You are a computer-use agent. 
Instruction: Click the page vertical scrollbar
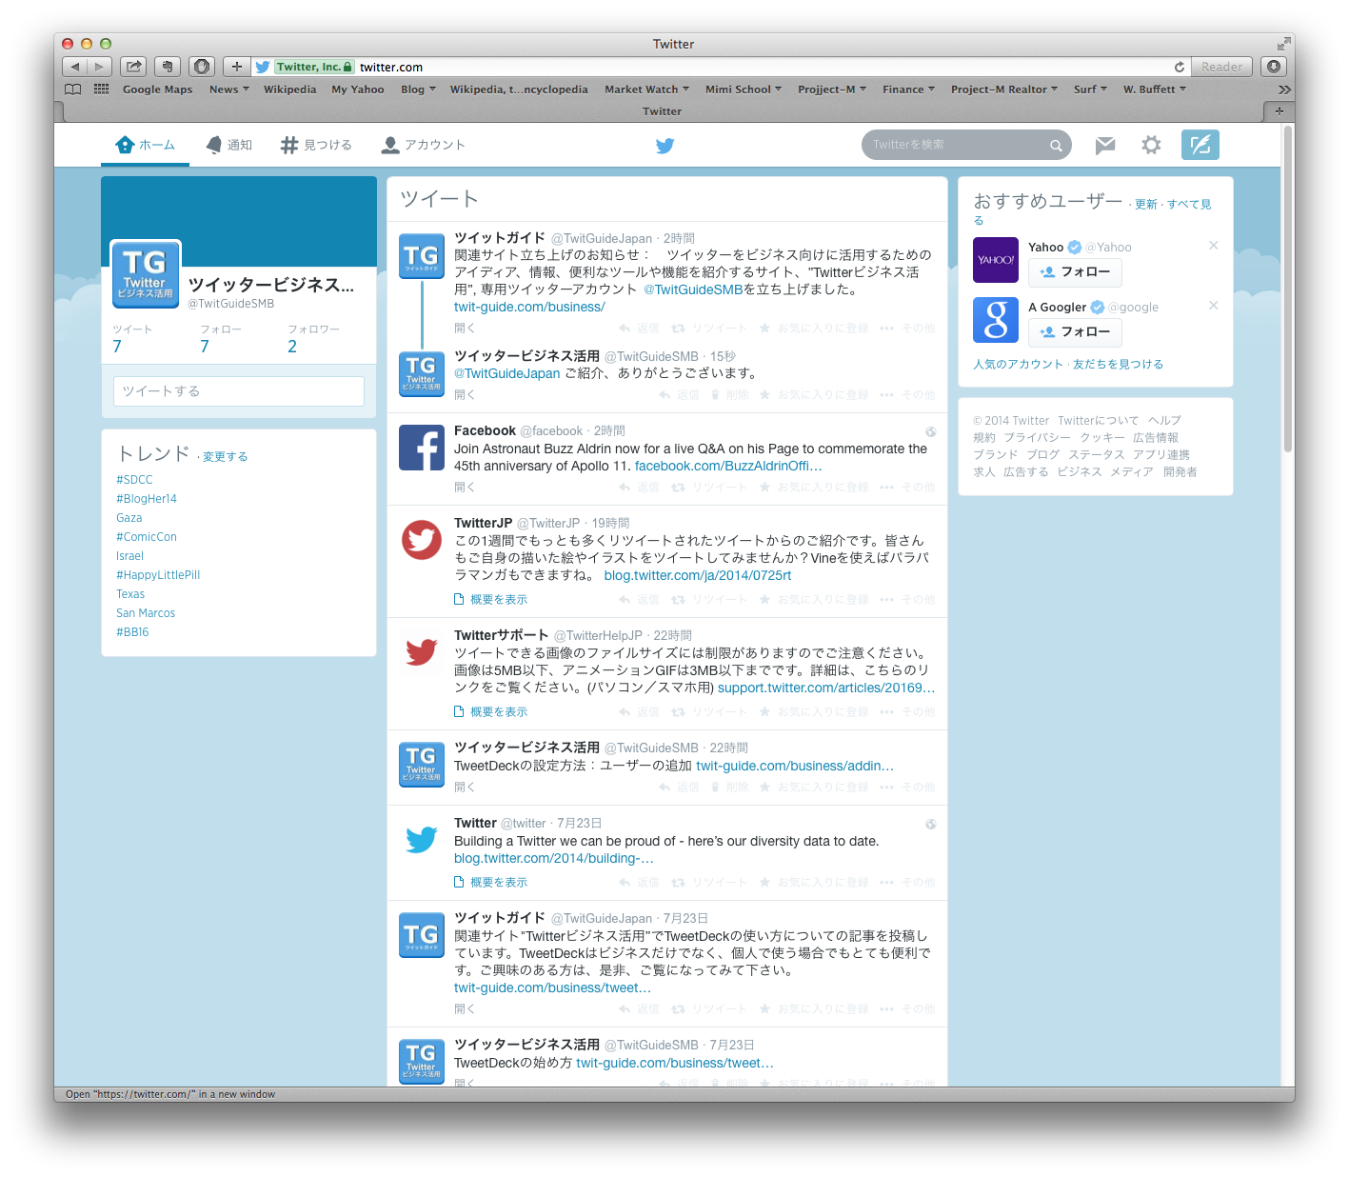point(1288,290)
